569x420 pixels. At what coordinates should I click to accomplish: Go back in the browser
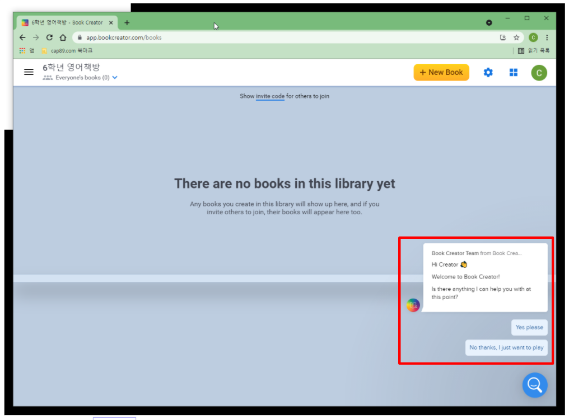pyautogui.click(x=22, y=37)
